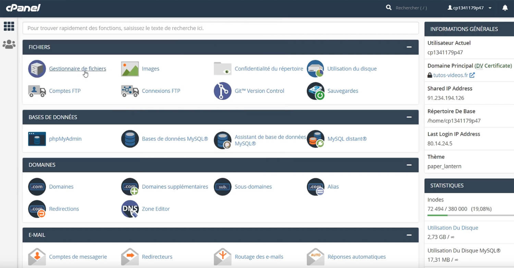
Task: Click the Sous-domaines sub. icon
Action: (223, 187)
